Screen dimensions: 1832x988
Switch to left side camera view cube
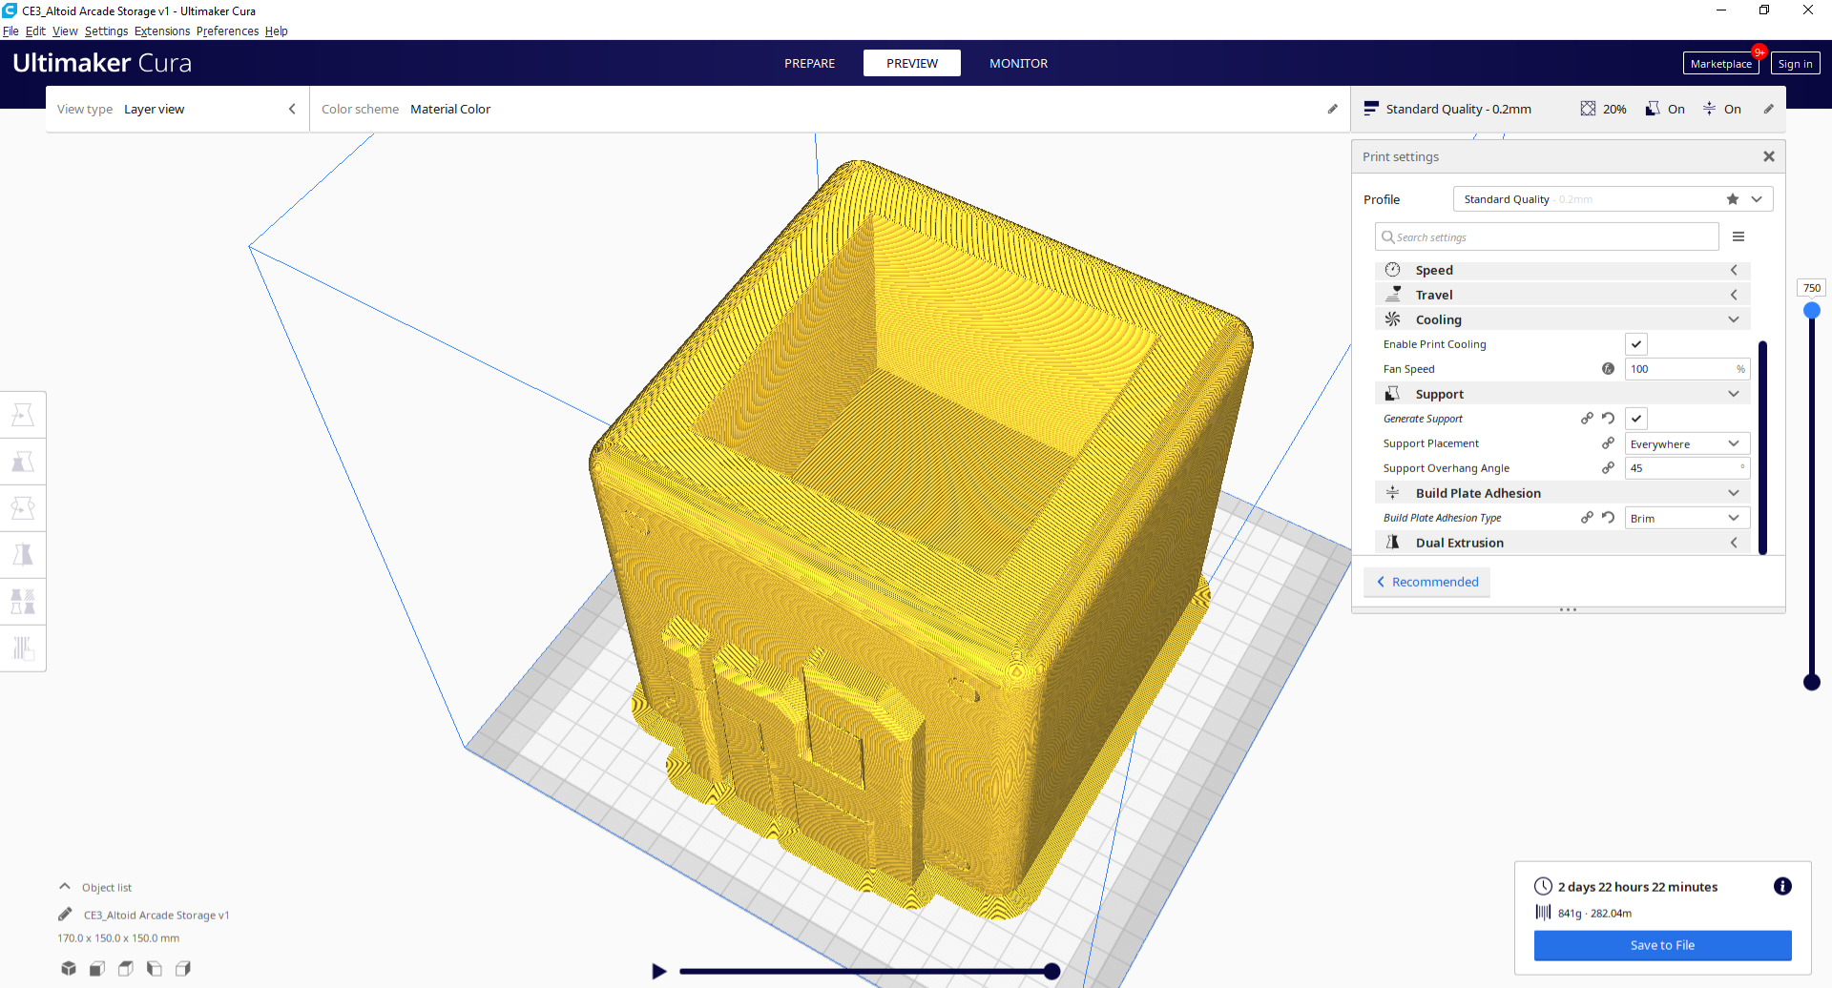pos(155,968)
